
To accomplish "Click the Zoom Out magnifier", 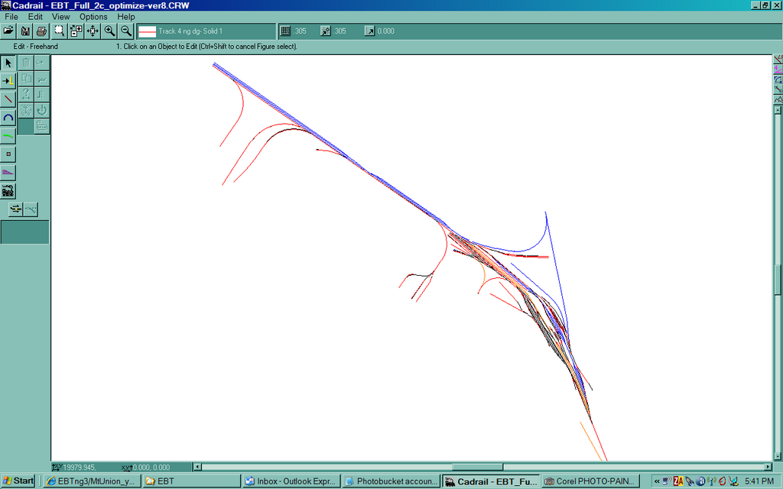I will [x=126, y=31].
